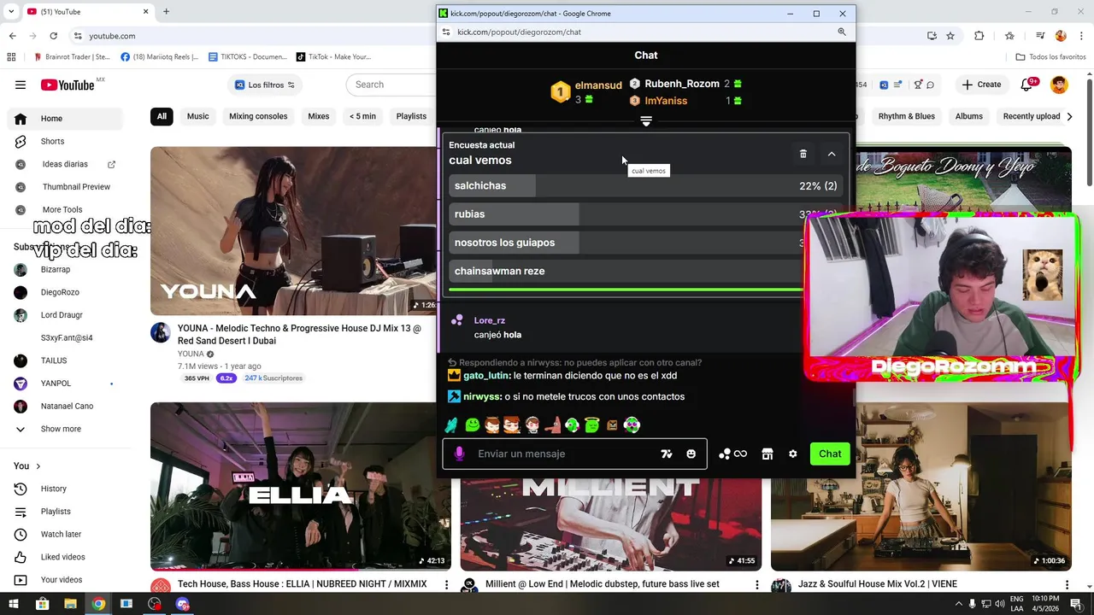Delete the current poll with trash icon
The image size is (1094, 615).
tap(803, 154)
